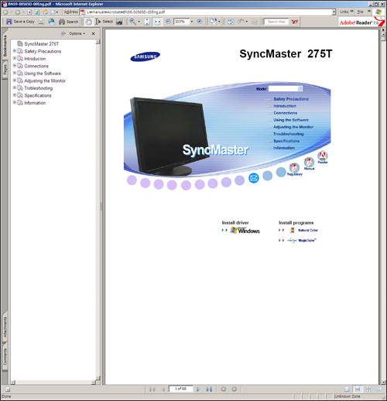The height and width of the screenshot is (401, 387).
Task: Click the Safety Precautions link on the page
Action: click(291, 99)
